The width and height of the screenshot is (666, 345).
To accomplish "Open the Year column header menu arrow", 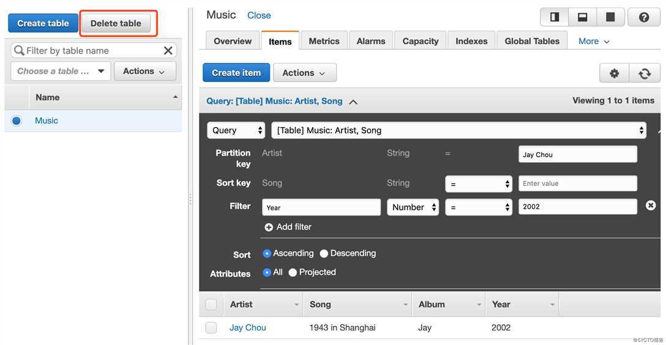I will pos(552,305).
